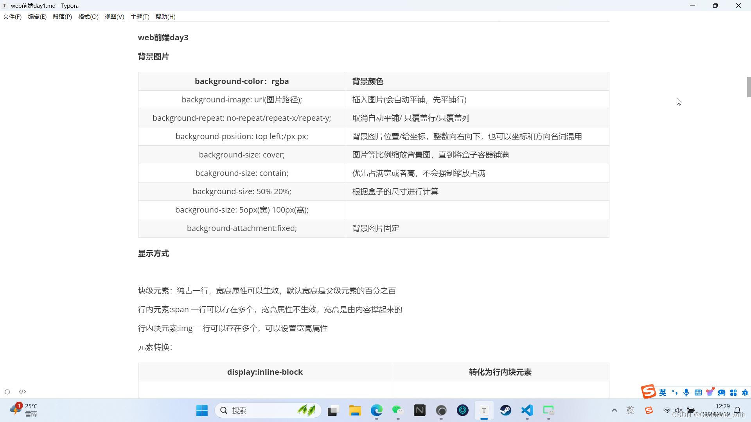The width and height of the screenshot is (751, 422).
Task: Open the Sogou skin shirt icon
Action: pos(710,392)
